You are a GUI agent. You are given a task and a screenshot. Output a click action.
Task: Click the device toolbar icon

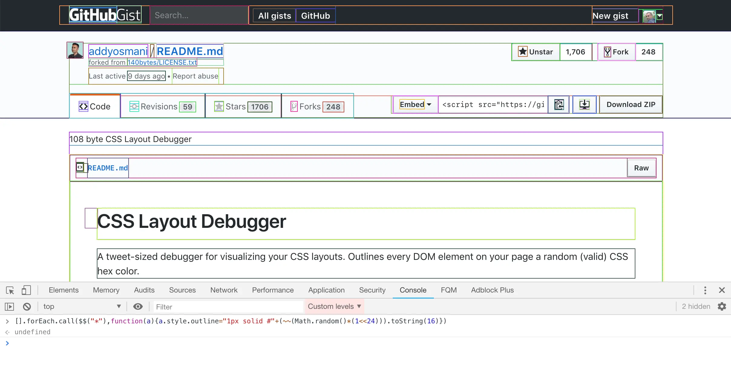point(26,290)
